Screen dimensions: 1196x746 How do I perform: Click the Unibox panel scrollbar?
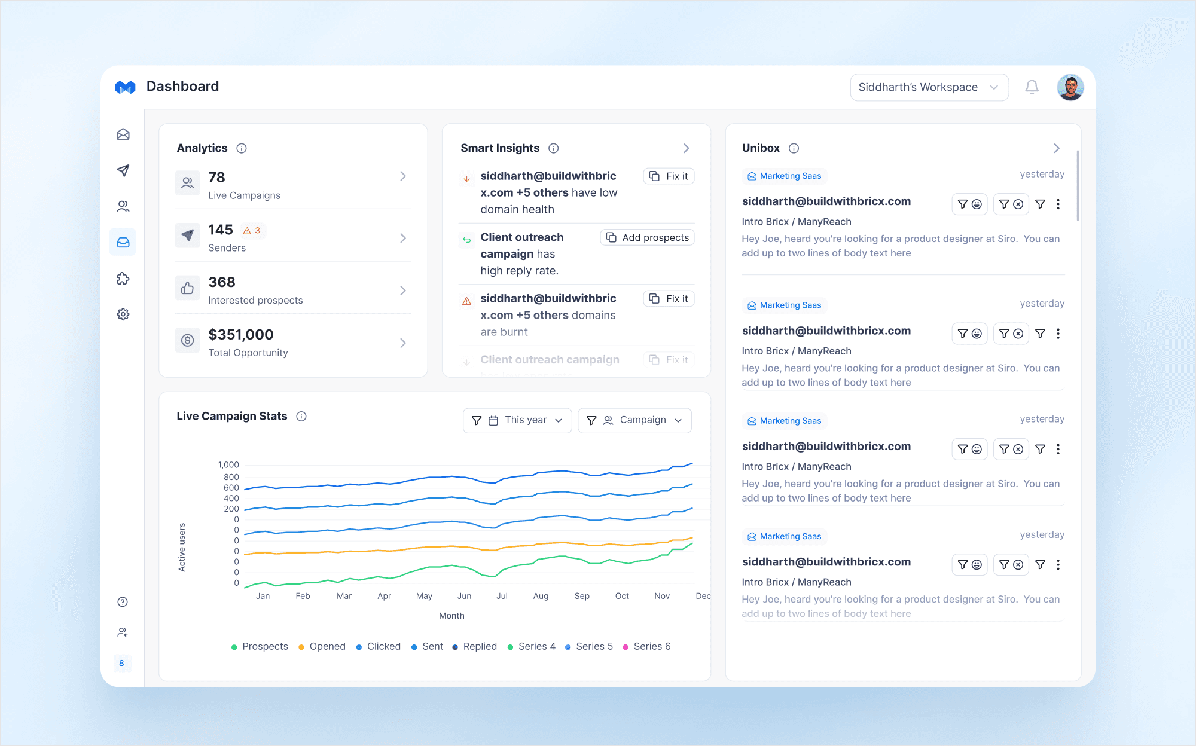coord(1078,185)
